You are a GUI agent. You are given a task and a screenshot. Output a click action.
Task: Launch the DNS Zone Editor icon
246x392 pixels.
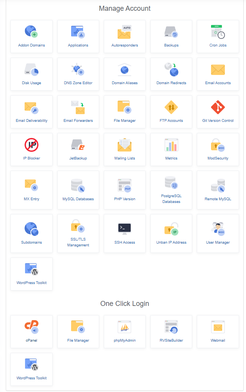point(78,69)
